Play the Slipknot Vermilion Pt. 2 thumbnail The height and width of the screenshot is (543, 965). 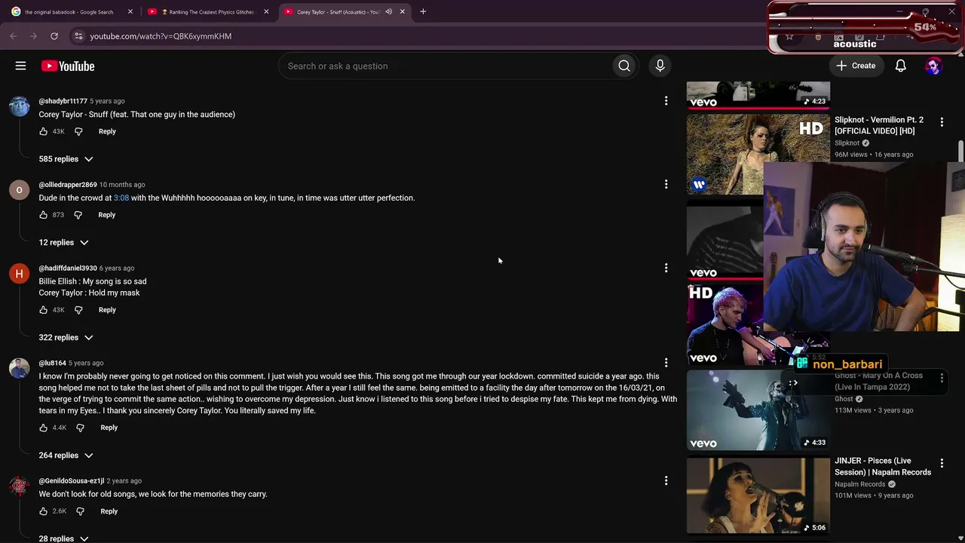coord(758,154)
